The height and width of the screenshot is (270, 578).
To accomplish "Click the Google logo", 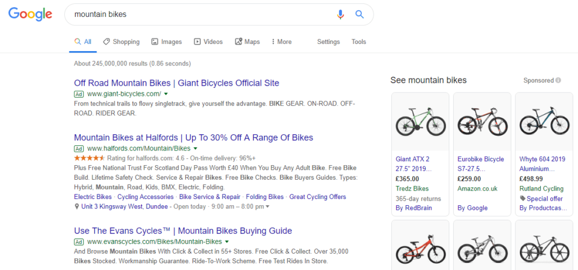I will coord(30,14).
